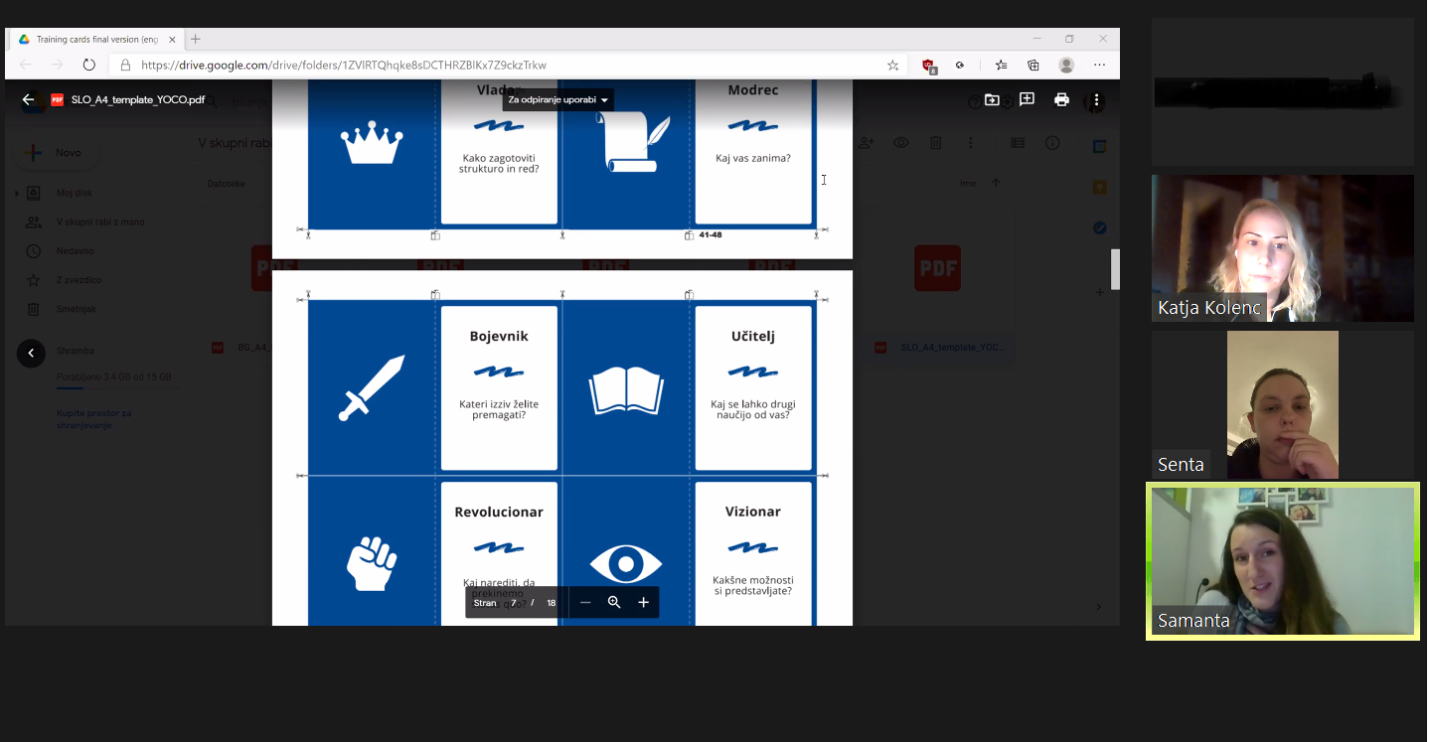Click the Bojevnik card title
The image size is (1431, 742).
point(499,336)
